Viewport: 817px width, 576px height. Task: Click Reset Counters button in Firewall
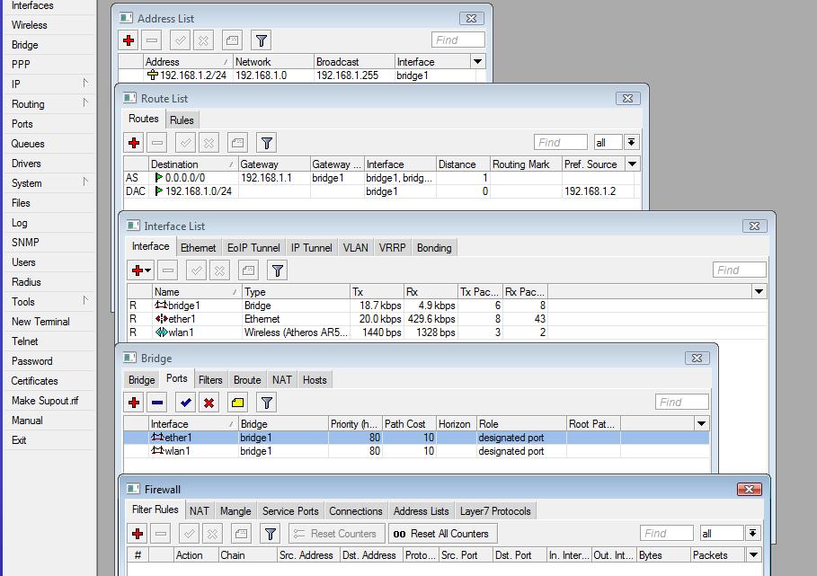[x=336, y=534]
